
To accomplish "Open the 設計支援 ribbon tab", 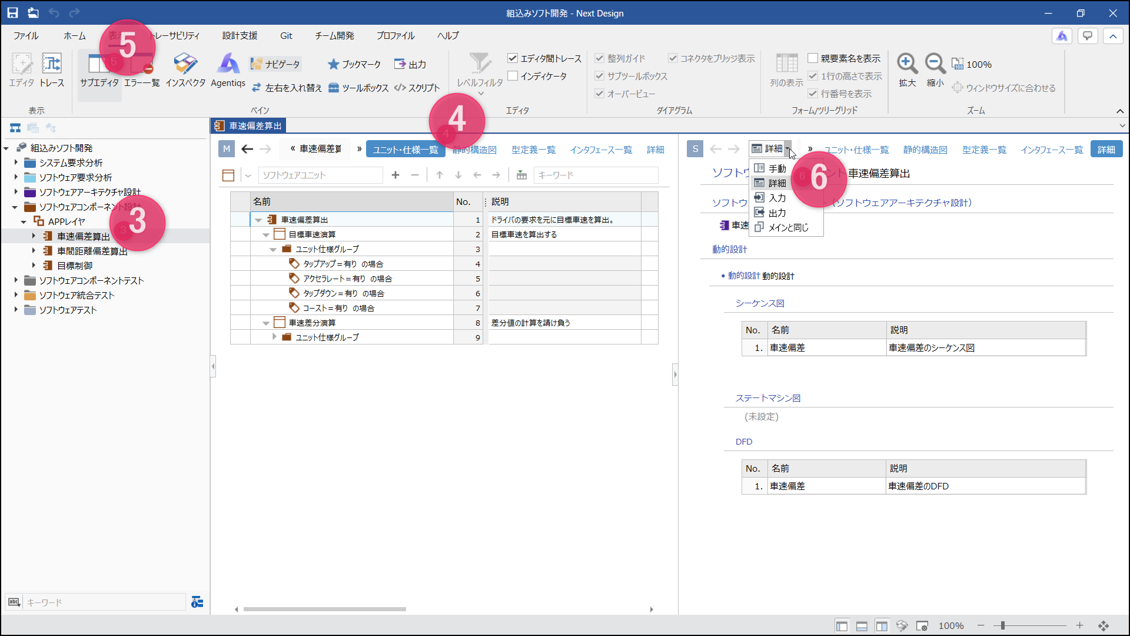I will 240,36.
